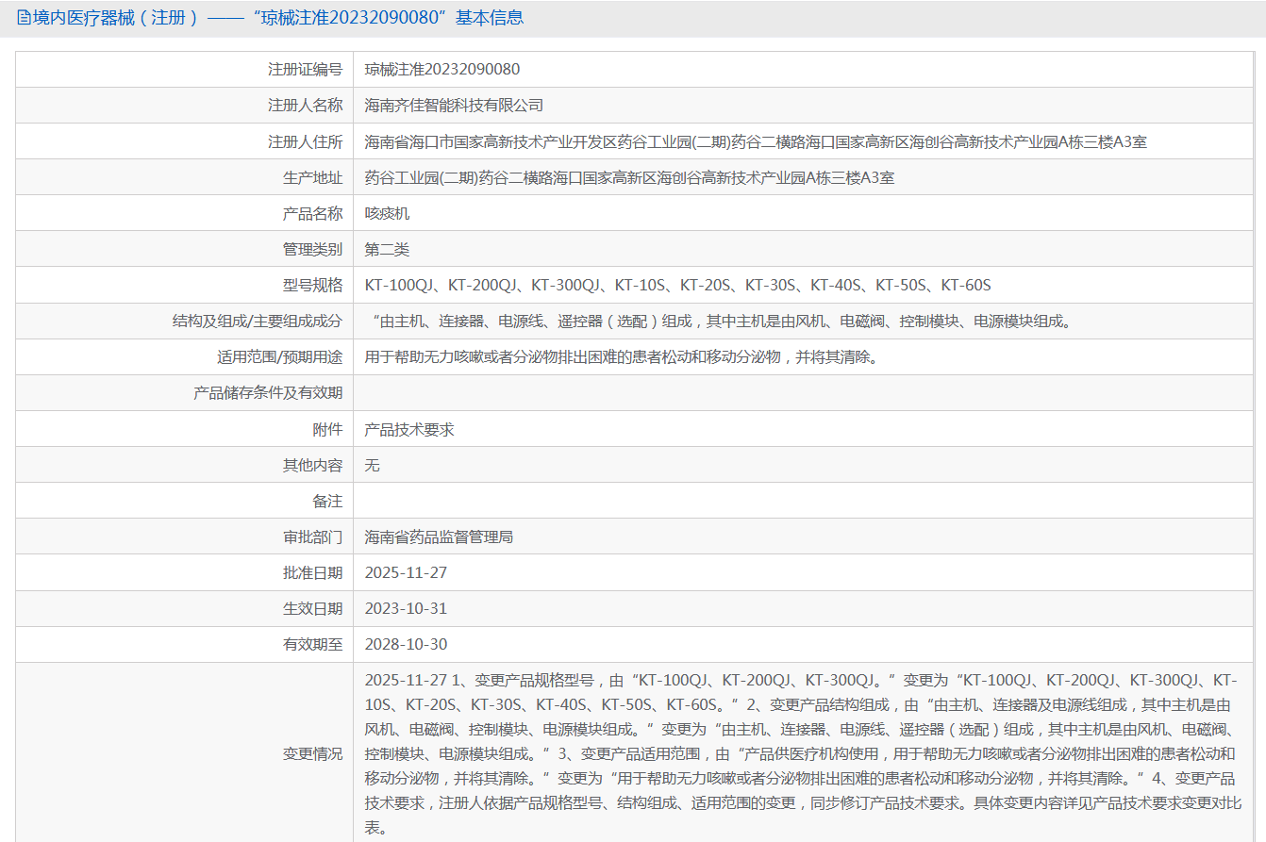This screenshot has height=842, width=1266.
Task: Click the 备注 label
Action: [x=327, y=501]
